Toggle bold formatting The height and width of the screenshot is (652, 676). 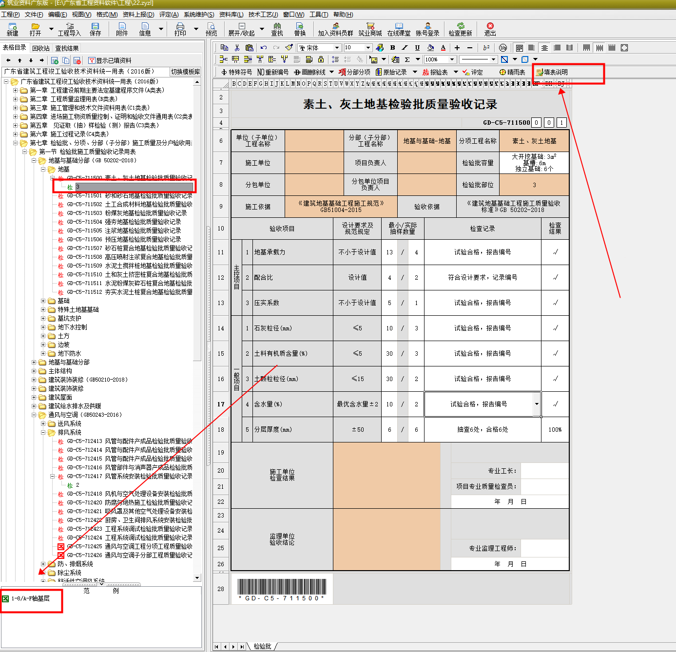392,48
